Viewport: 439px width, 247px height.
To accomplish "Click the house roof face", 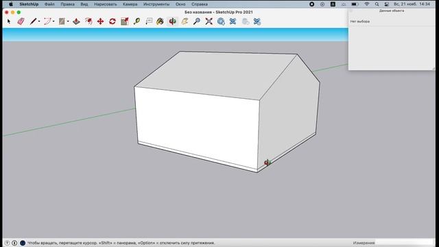I will click(215, 74).
